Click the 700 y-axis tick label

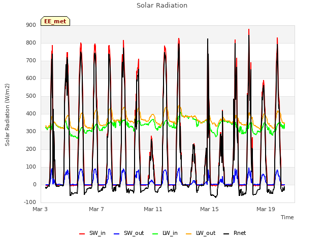coord(31,61)
